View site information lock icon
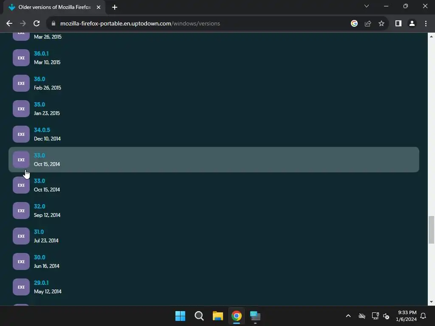 [x=54, y=24]
